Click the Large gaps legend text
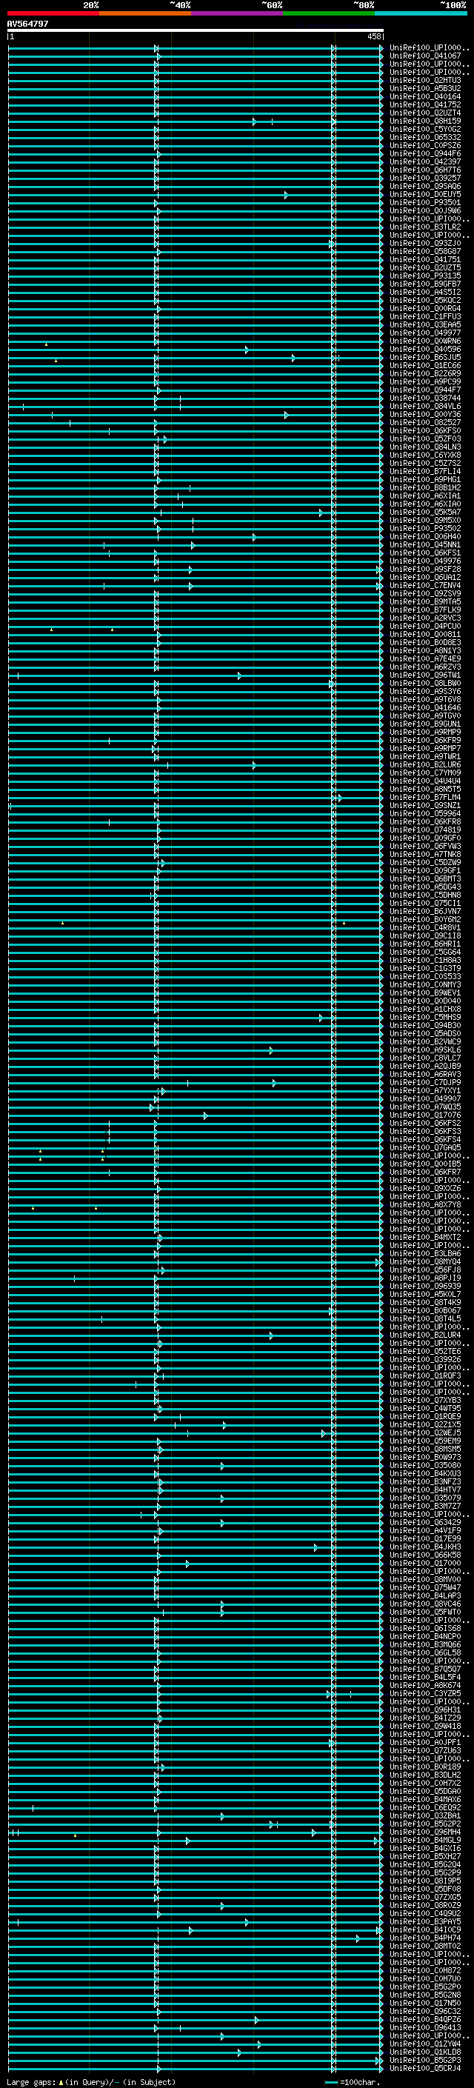The width and height of the screenshot is (474, 2088). pyautogui.click(x=91, y=2081)
